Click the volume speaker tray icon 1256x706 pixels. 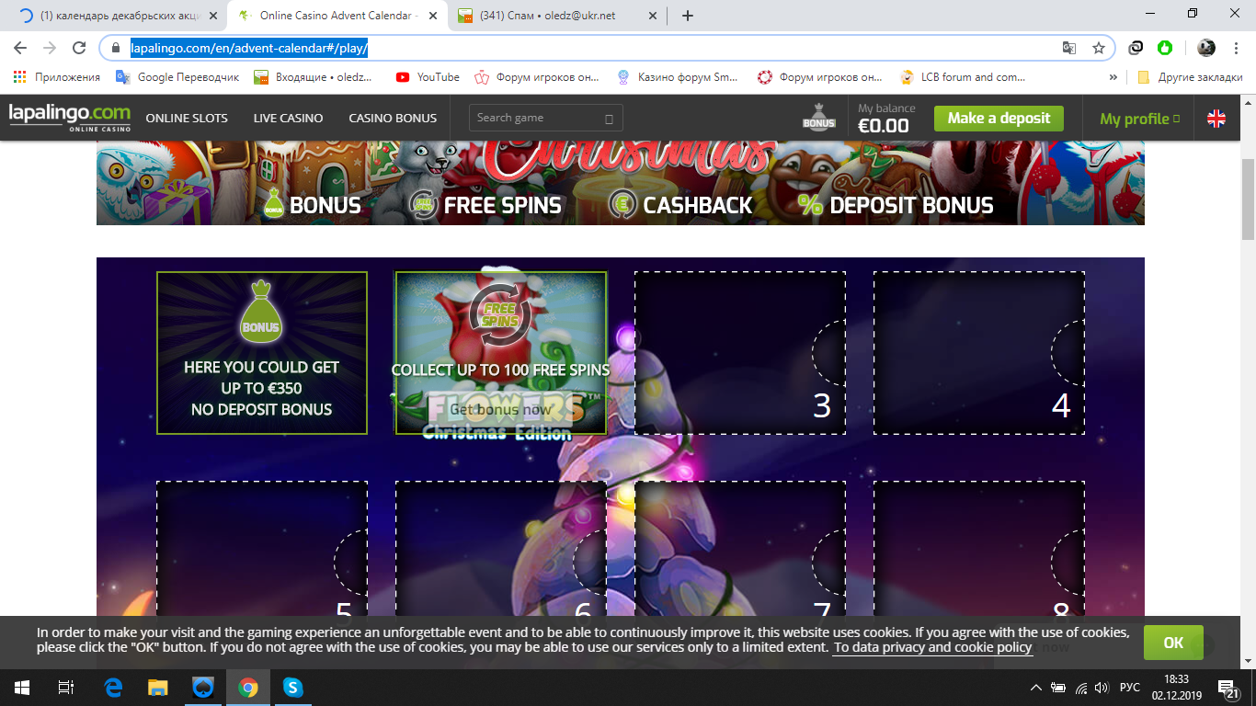pos(1103,688)
